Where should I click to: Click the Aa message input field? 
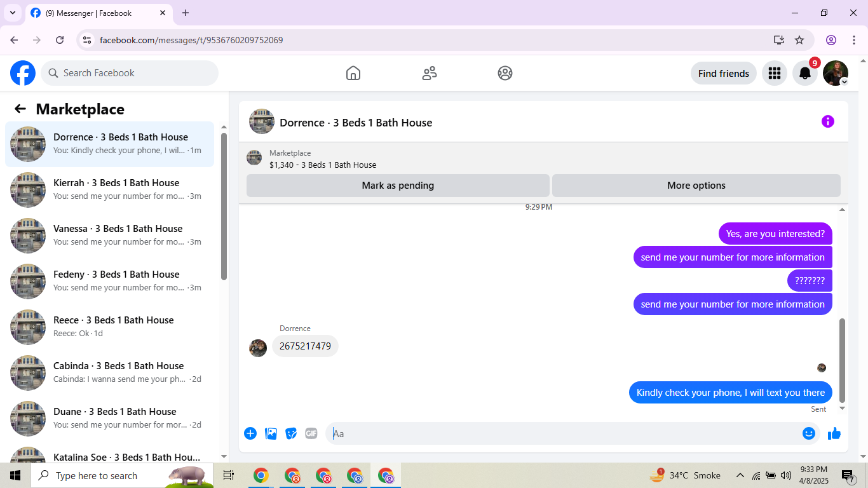[562, 433]
